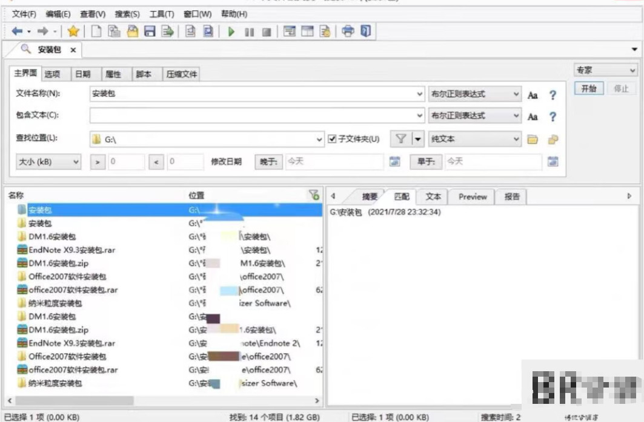Image resolution: width=644 pixels, height=422 pixels.
Task: Click the favorites star toolbar icon
Action: tap(73, 31)
